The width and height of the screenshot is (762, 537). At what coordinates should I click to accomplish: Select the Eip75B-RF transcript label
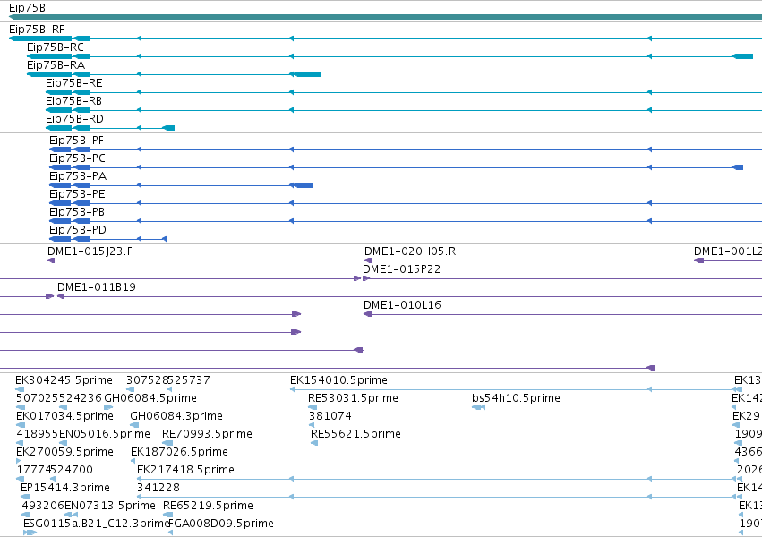pos(37,30)
